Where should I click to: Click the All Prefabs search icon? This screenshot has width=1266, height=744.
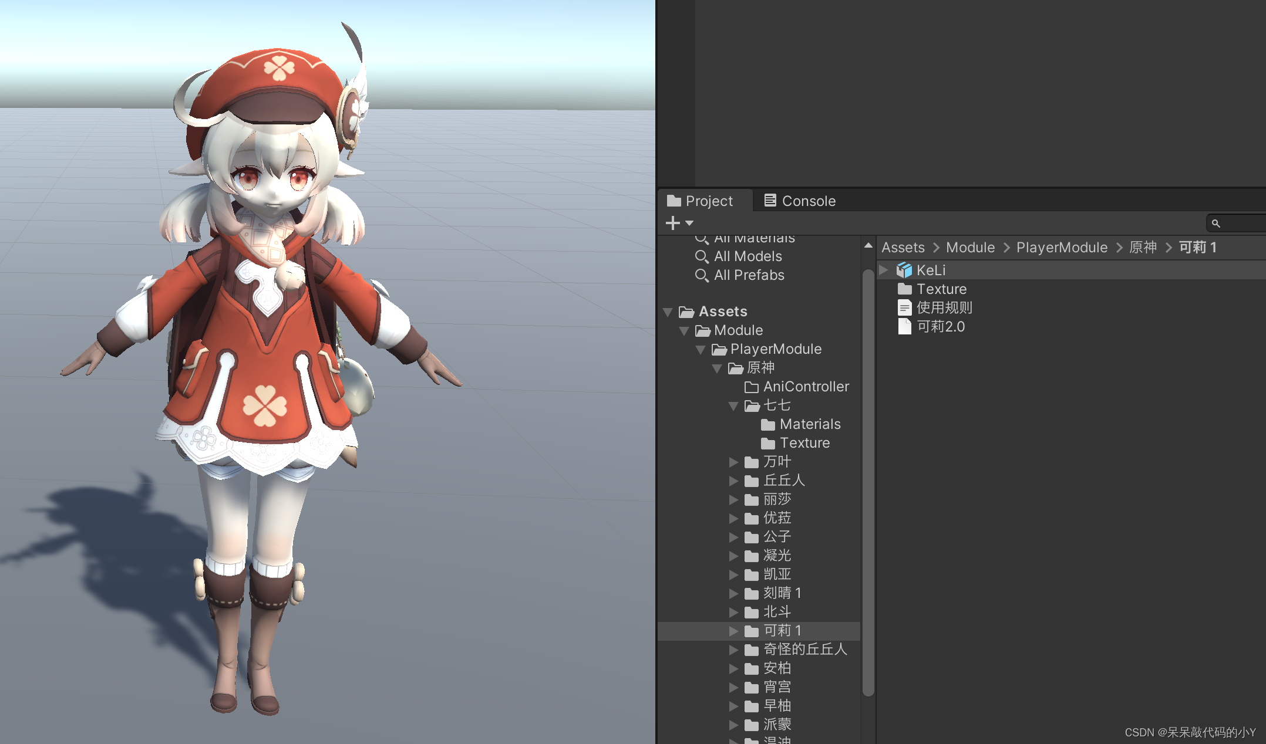pyautogui.click(x=701, y=276)
